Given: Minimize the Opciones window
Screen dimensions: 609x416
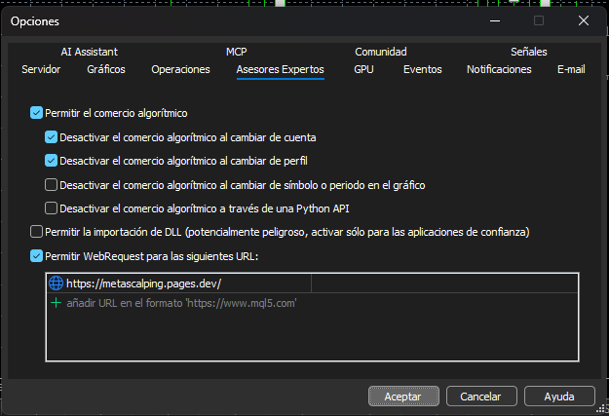Looking at the screenshot, I should click(495, 20).
